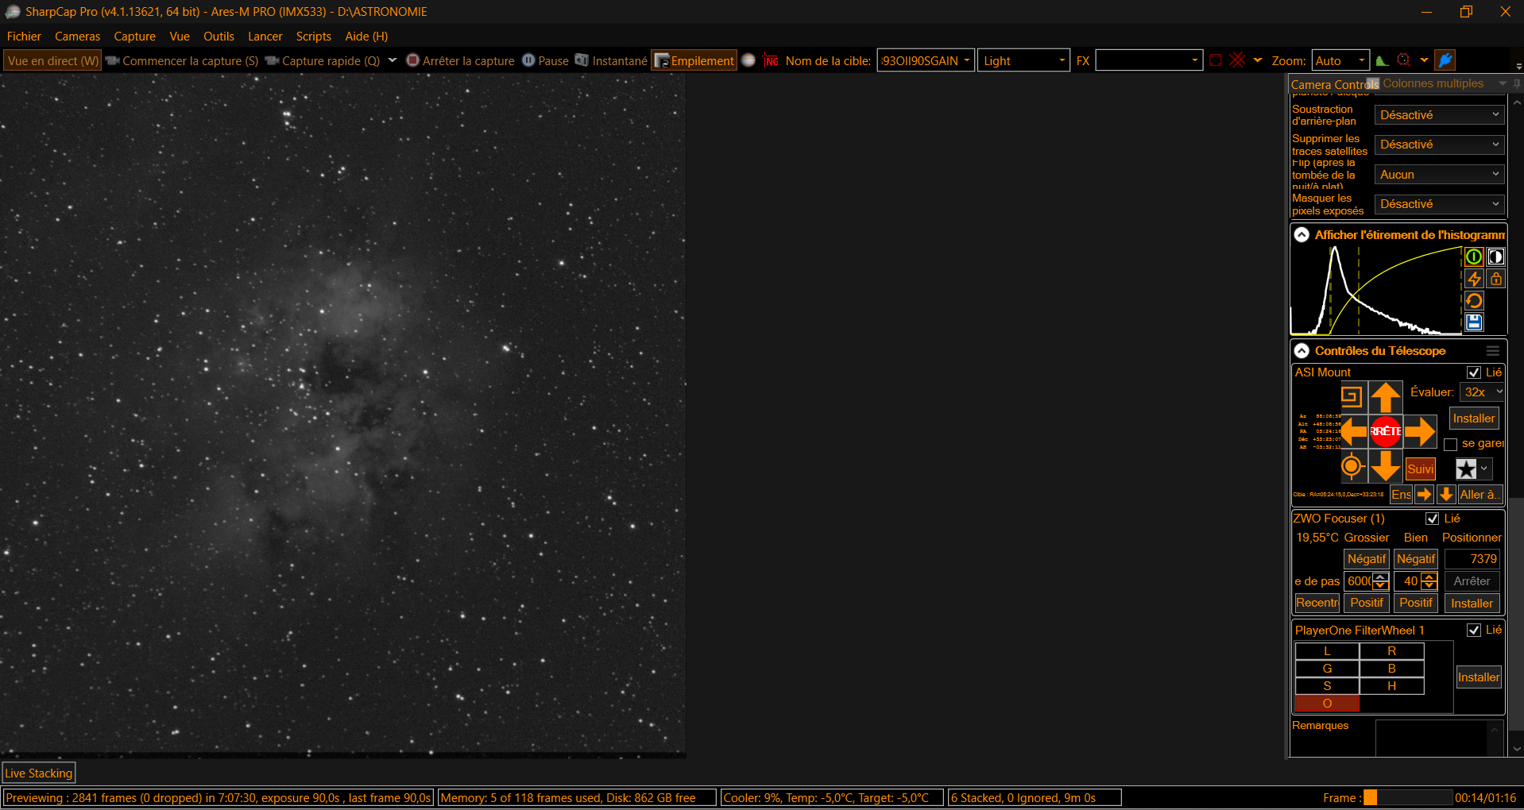Click the focuser Recentrer button
The image size is (1524, 810).
(1317, 603)
